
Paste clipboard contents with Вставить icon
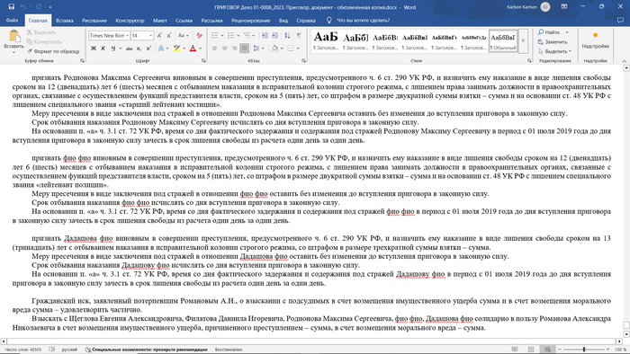coord(14,41)
